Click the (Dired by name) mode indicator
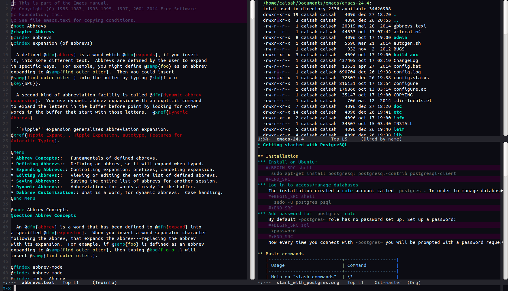The height and width of the screenshot is (291, 508). pos(381,139)
